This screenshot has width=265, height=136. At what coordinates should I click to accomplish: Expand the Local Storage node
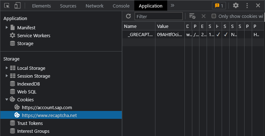pyautogui.click(x=7, y=68)
